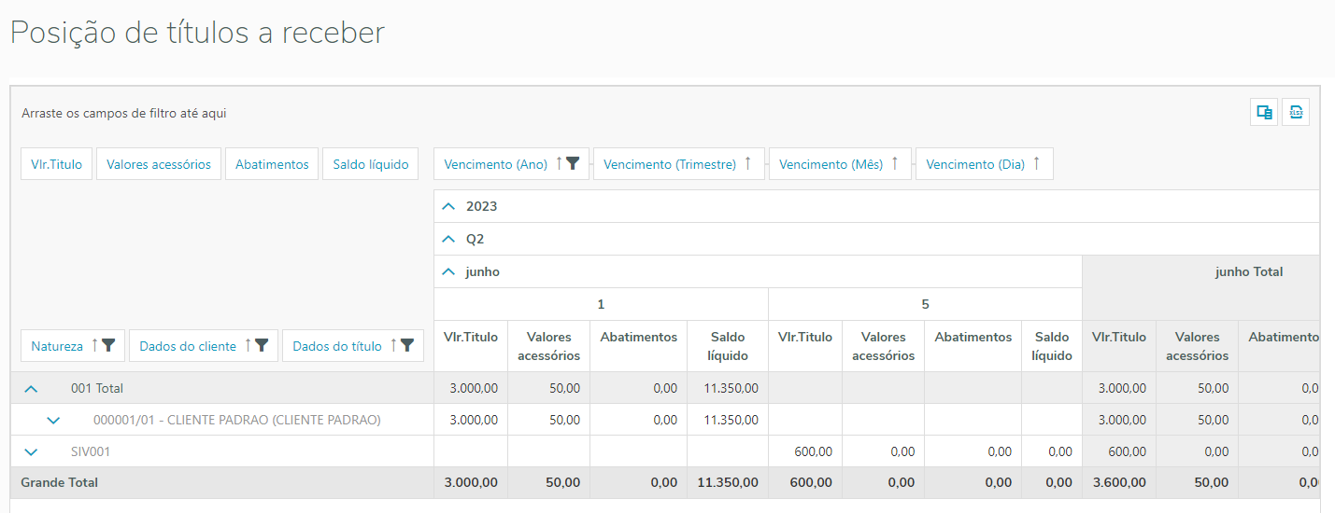
Task: Select the Valores acessórios field button
Action: (x=159, y=164)
